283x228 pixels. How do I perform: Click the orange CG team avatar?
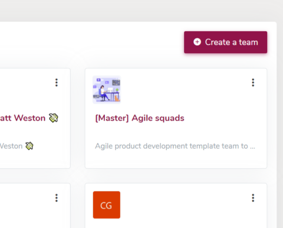(x=107, y=205)
